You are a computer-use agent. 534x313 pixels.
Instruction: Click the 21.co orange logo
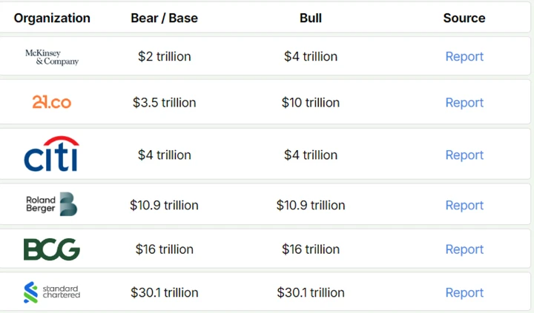[x=52, y=102]
